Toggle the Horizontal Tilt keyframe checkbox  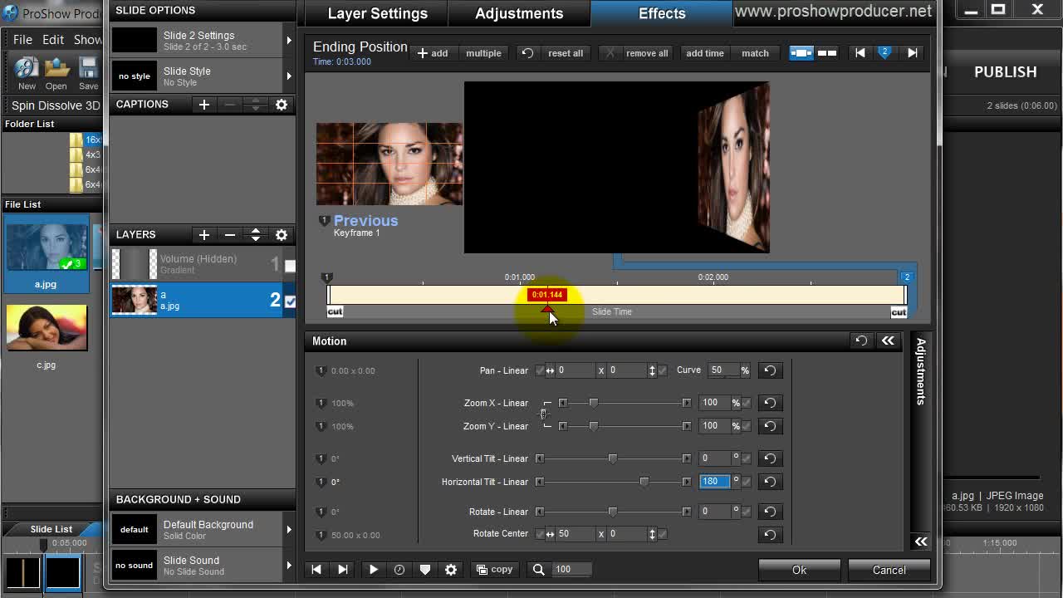pos(747,482)
